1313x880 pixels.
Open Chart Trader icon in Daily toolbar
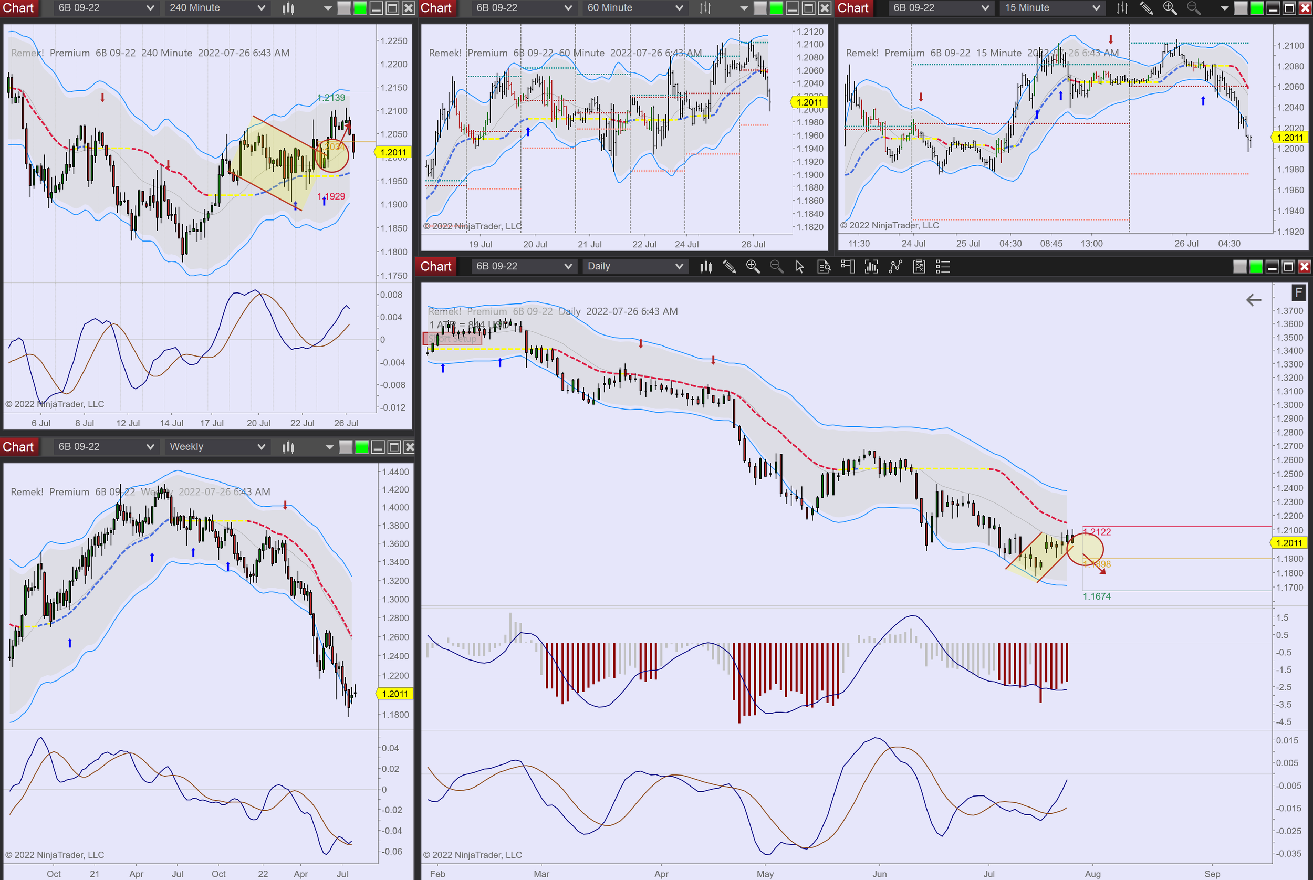tap(848, 267)
